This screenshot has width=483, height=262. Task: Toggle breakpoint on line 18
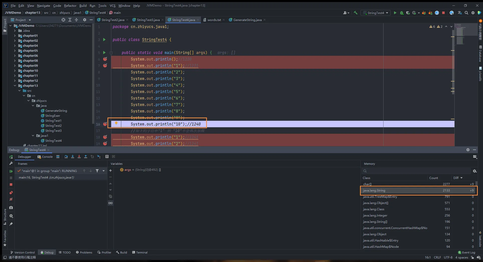point(105,137)
